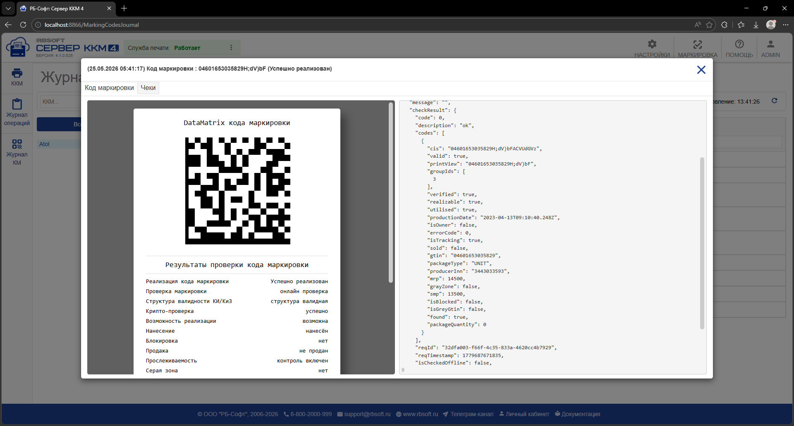Go back to the previous browser page
Image resolution: width=794 pixels, height=426 pixels.
[x=8, y=25]
